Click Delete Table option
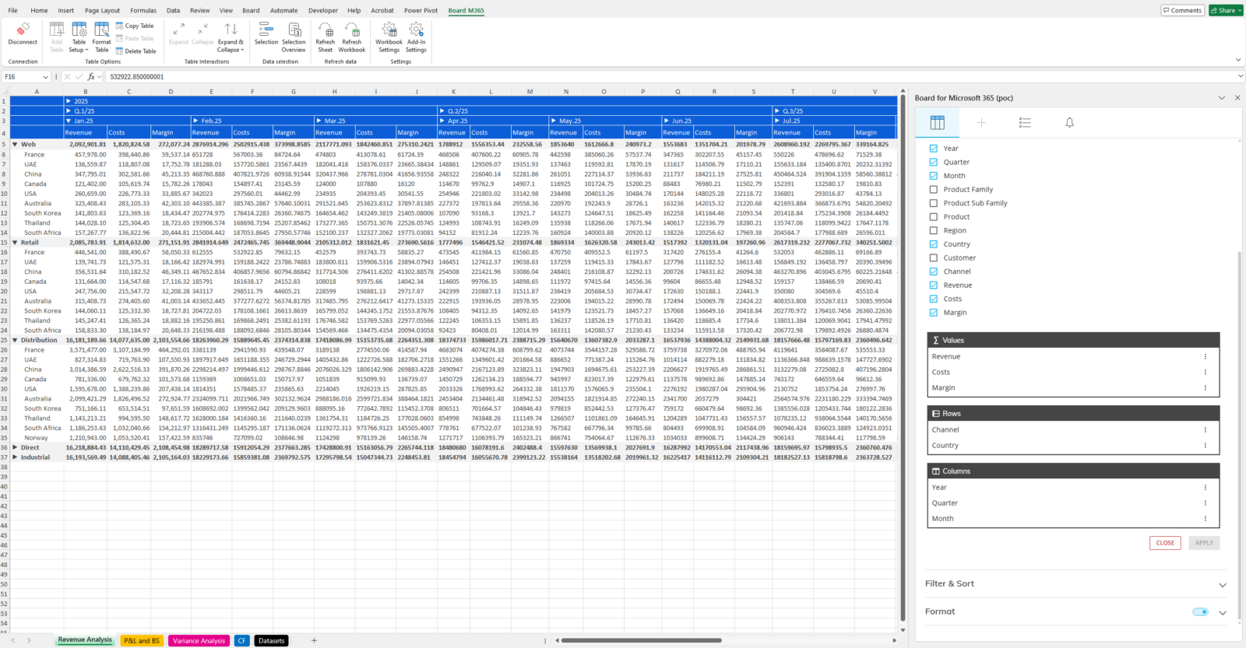This screenshot has width=1246, height=648. coord(136,51)
